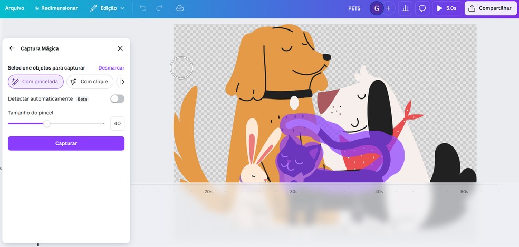The image size is (519, 247).
Task: Go back with the Captura Mágica arrow
Action: [12, 48]
